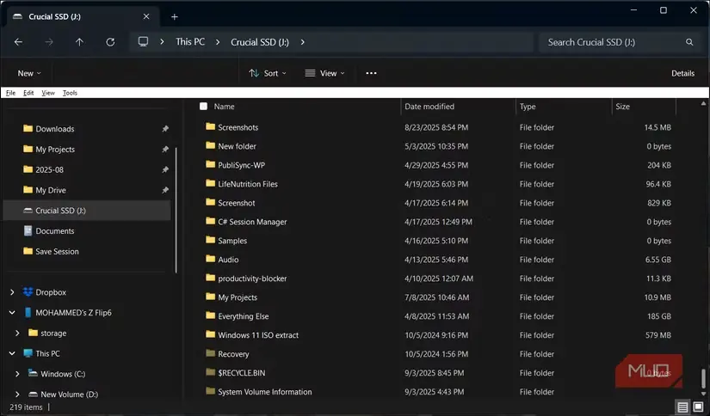Open the Details pane button
The image size is (710, 416).
point(682,73)
